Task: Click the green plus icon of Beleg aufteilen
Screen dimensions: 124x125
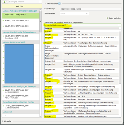Action: 107,18
